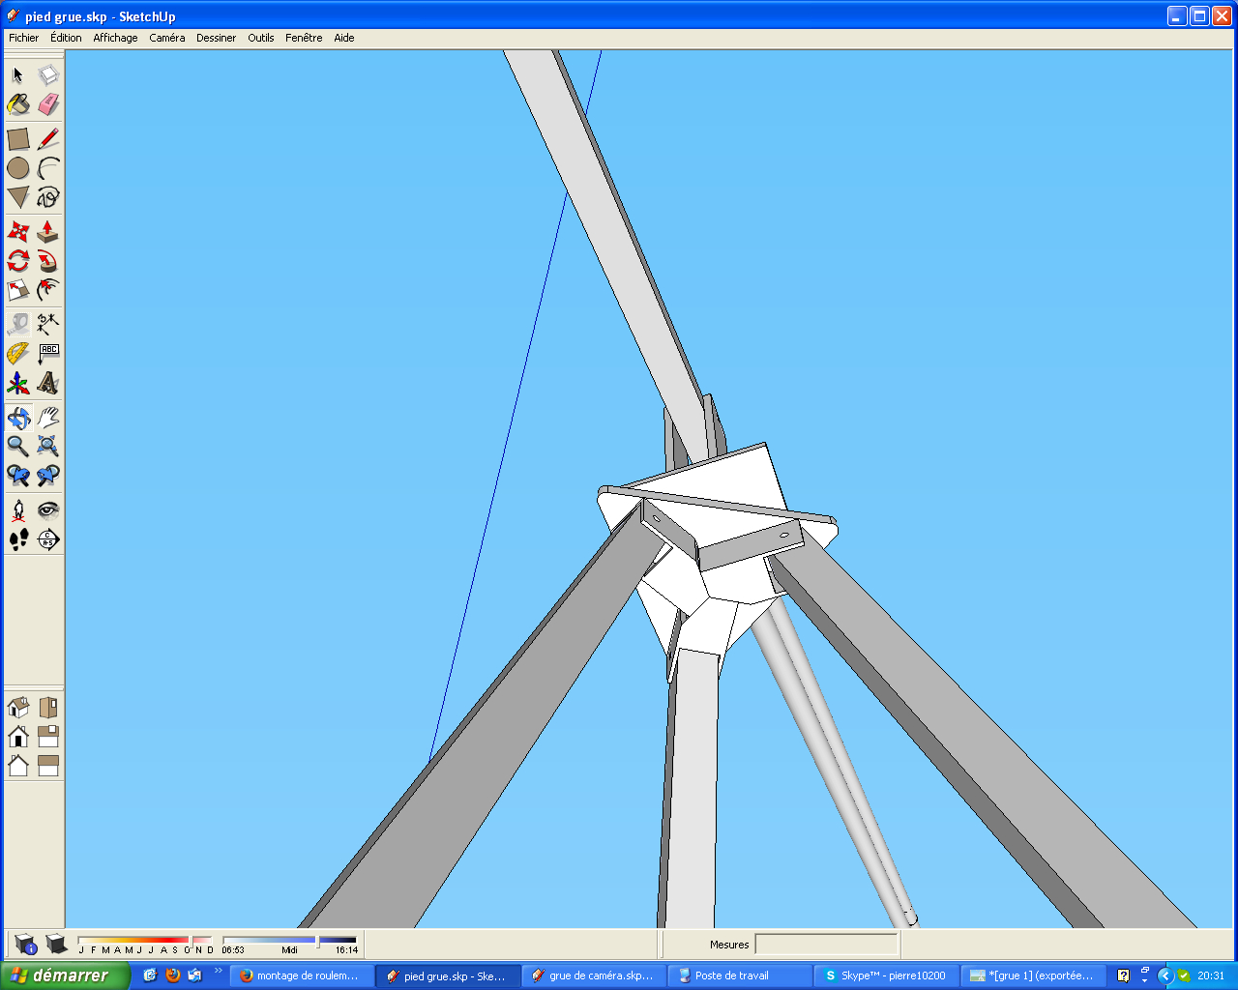The image size is (1238, 990).
Task: Select the ABC Text label tool
Action: 48,354
